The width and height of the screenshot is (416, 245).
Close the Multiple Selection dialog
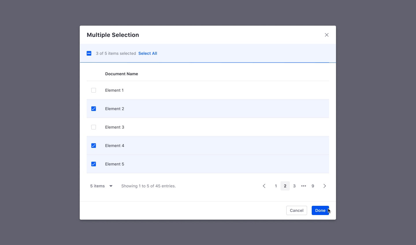coord(327,35)
